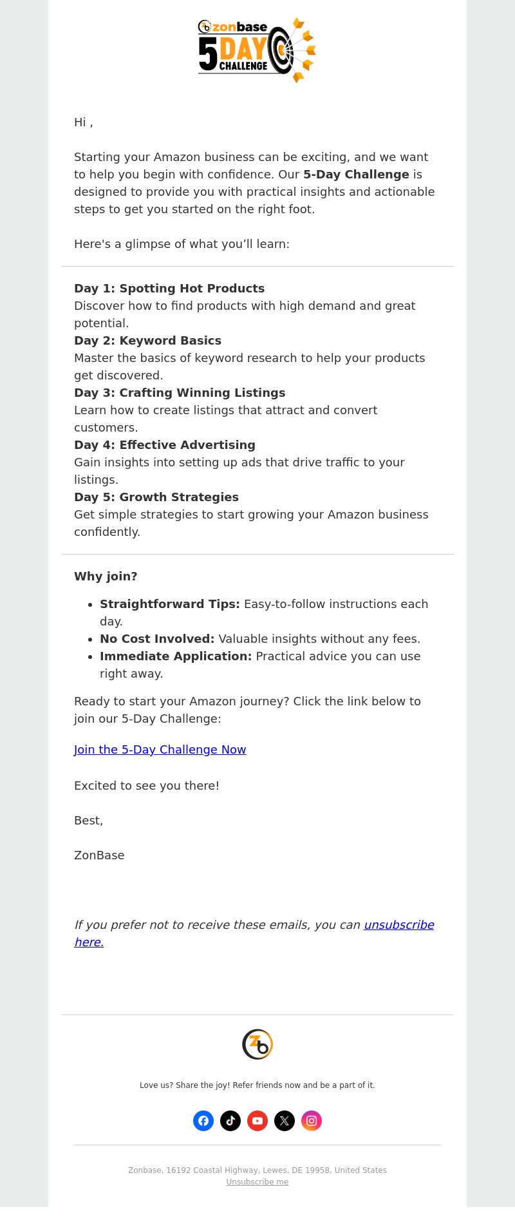Click the Zonbase 5 Day Challenge header logo
The width and height of the screenshot is (515, 1220).
pyautogui.click(x=257, y=50)
